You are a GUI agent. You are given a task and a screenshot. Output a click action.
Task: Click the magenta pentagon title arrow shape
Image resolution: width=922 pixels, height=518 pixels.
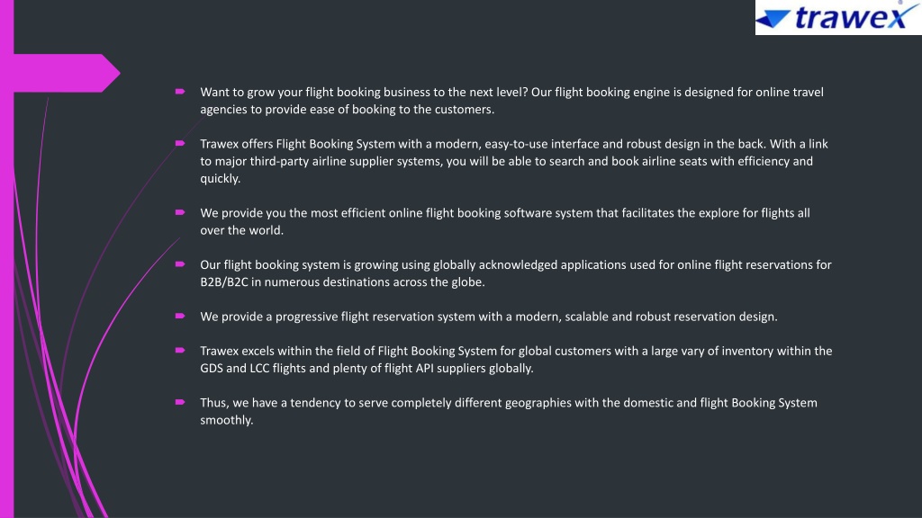click(67, 73)
